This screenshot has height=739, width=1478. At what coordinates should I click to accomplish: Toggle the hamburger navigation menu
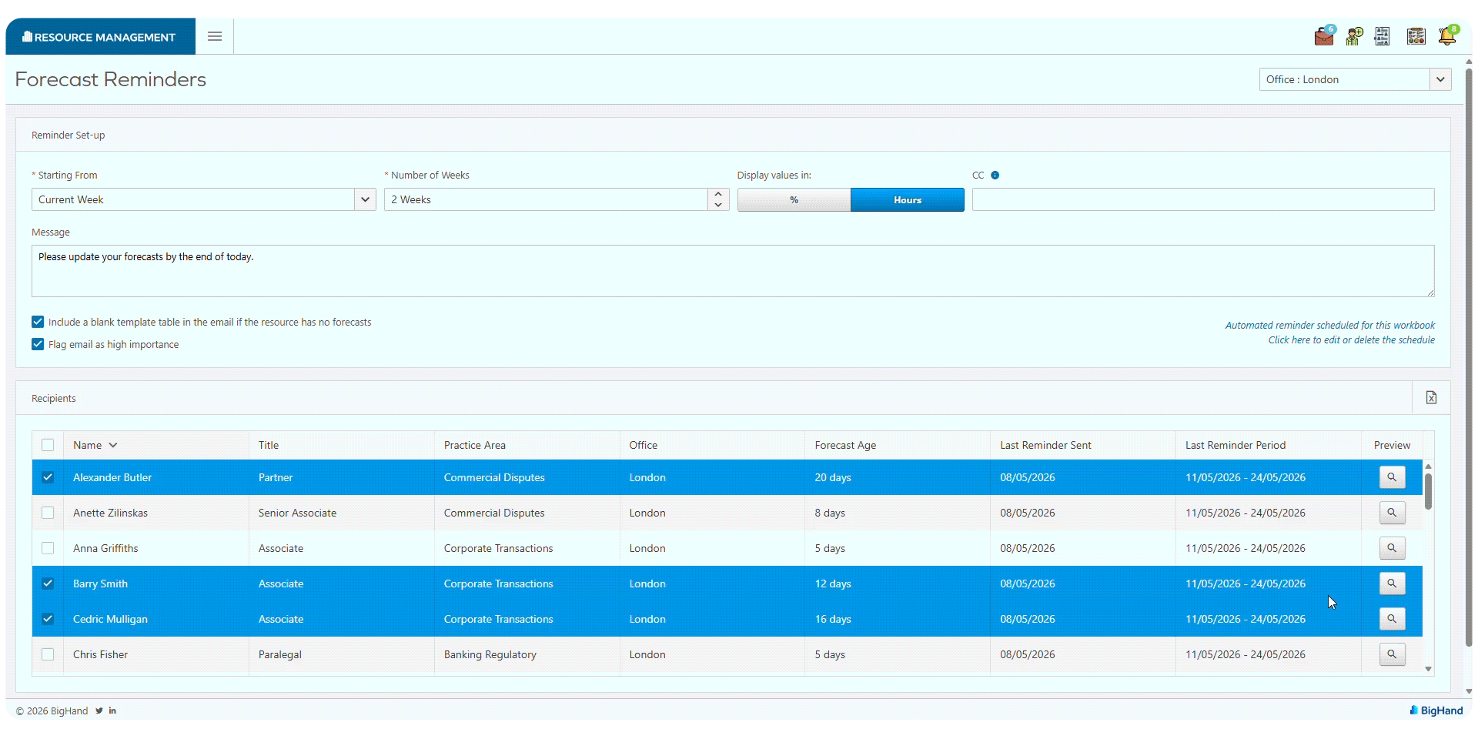[x=215, y=36]
